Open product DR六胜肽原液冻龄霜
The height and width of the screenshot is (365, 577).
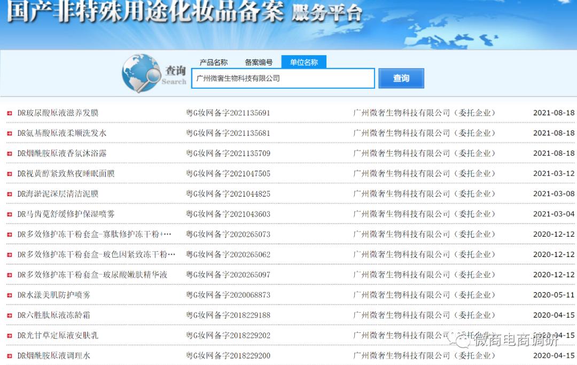[54, 315]
